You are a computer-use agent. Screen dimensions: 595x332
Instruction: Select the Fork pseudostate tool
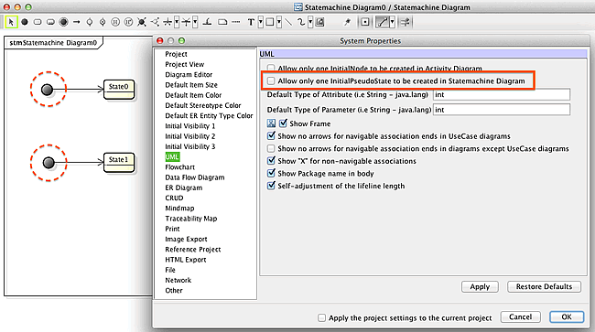pos(168,22)
